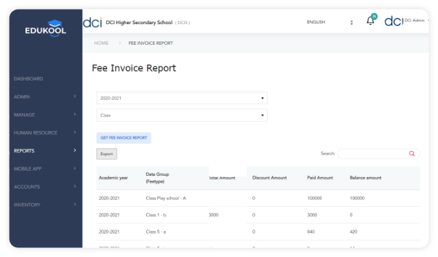Expand the Human Resource chevron arrow
This screenshot has width=438, height=257.
click(75, 132)
